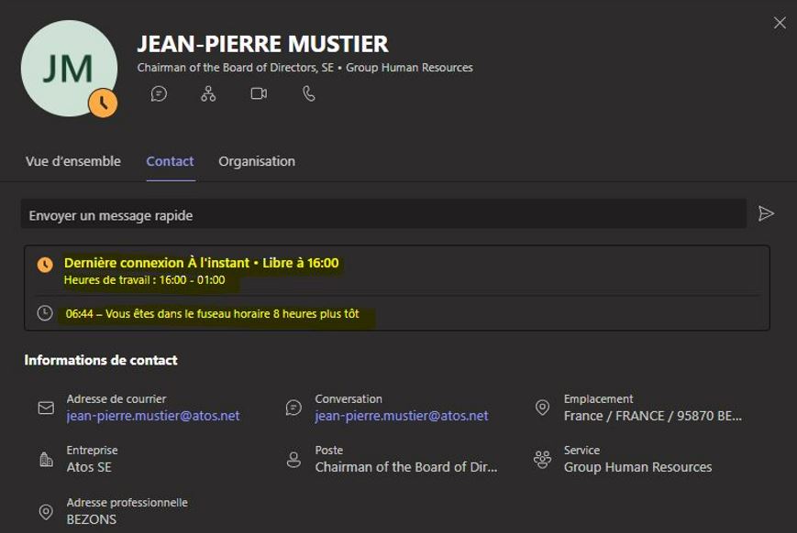Click the away status badge on avatar
Screen dimensions: 797x533
[x=103, y=103]
